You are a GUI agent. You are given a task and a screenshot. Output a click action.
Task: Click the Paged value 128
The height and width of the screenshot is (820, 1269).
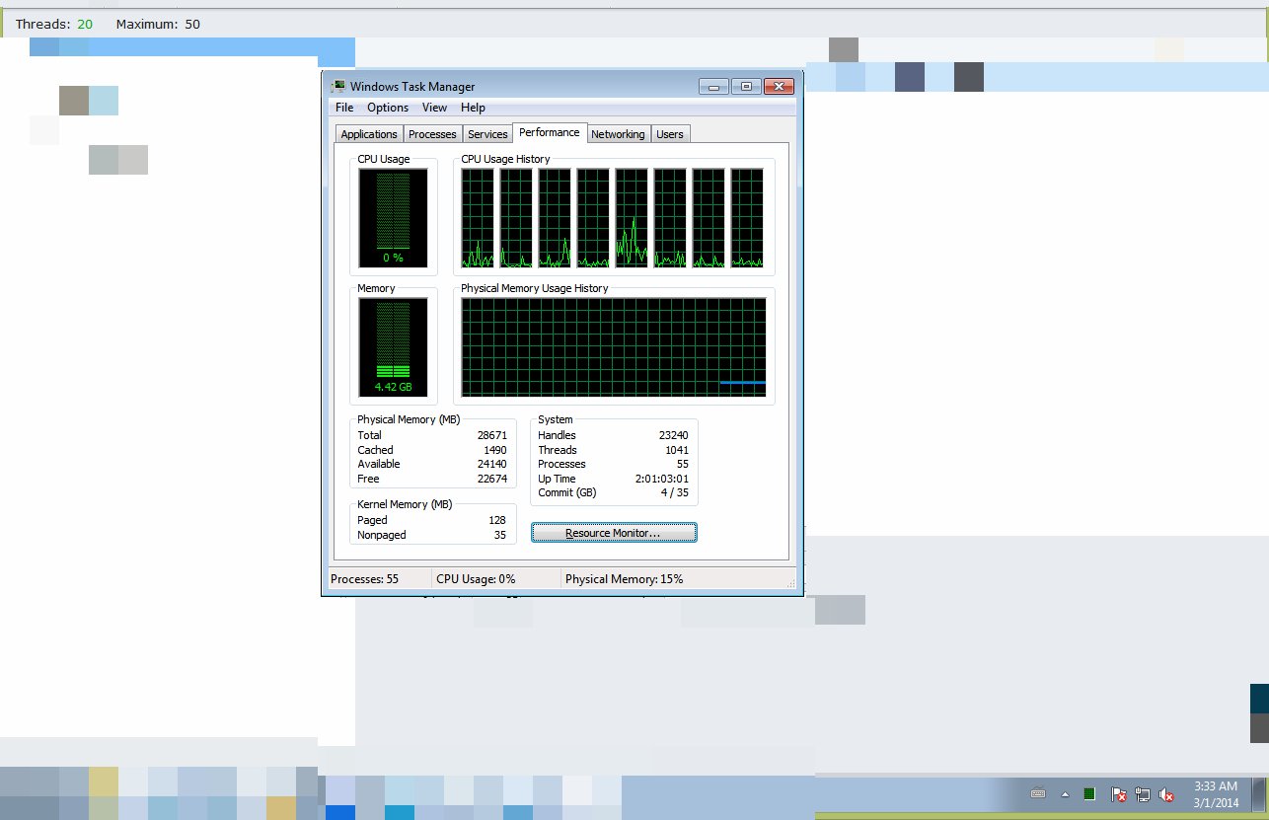point(497,520)
